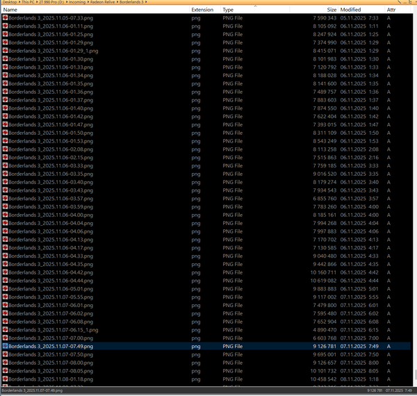Image resolution: width=417 pixels, height=396 pixels.
Task: Click the file icon of Borderlands 3_2025.11.06-03.59.png
Action: pyautogui.click(x=5, y=207)
